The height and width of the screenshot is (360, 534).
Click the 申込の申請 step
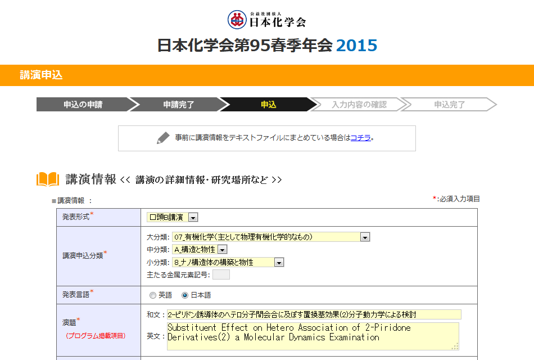coord(83,105)
